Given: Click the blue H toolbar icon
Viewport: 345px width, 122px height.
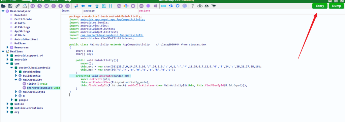Looking at the screenshot, I should pyautogui.click(x=111, y=6).
